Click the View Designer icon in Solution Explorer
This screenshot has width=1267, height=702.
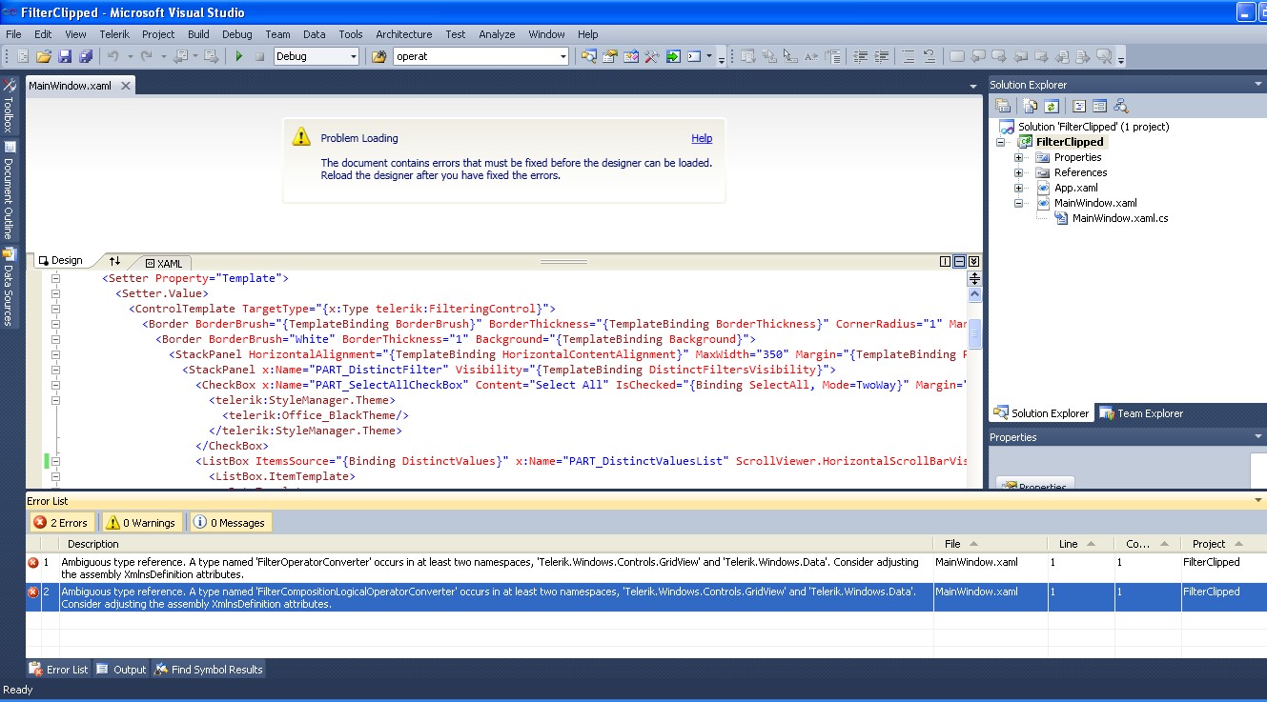[1099, 106]
